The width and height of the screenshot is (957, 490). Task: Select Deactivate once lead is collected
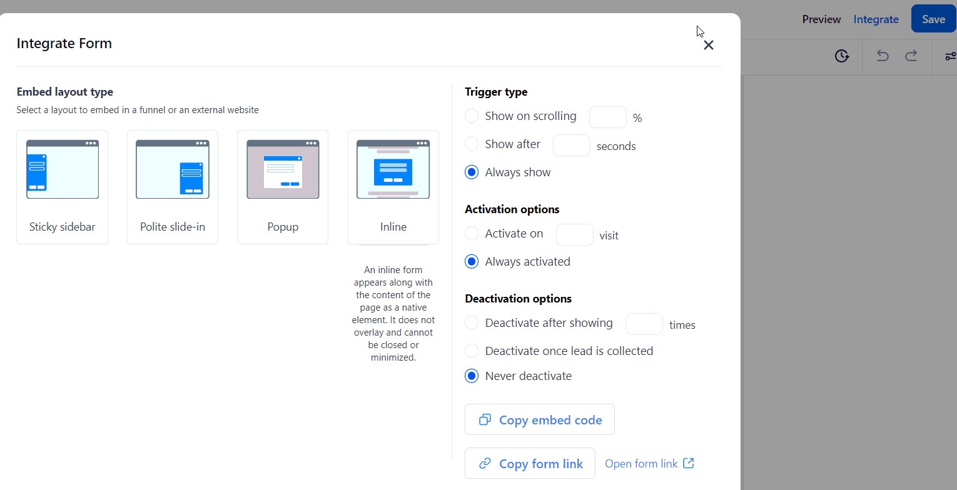click(x=472, y=351)
